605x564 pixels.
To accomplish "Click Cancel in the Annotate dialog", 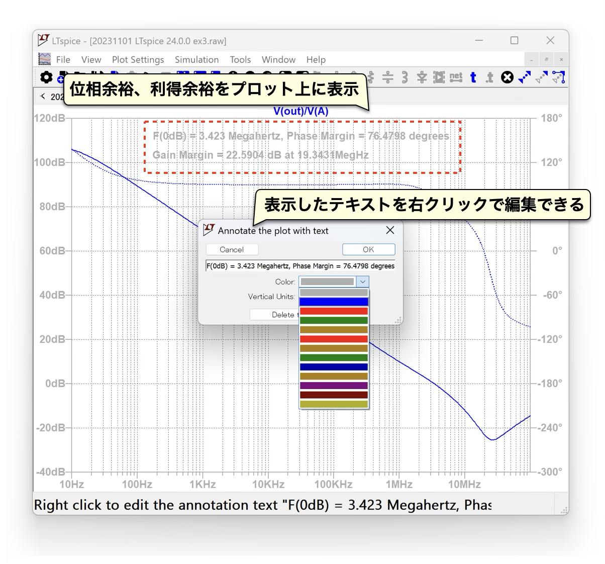I will tap(232, 249).
